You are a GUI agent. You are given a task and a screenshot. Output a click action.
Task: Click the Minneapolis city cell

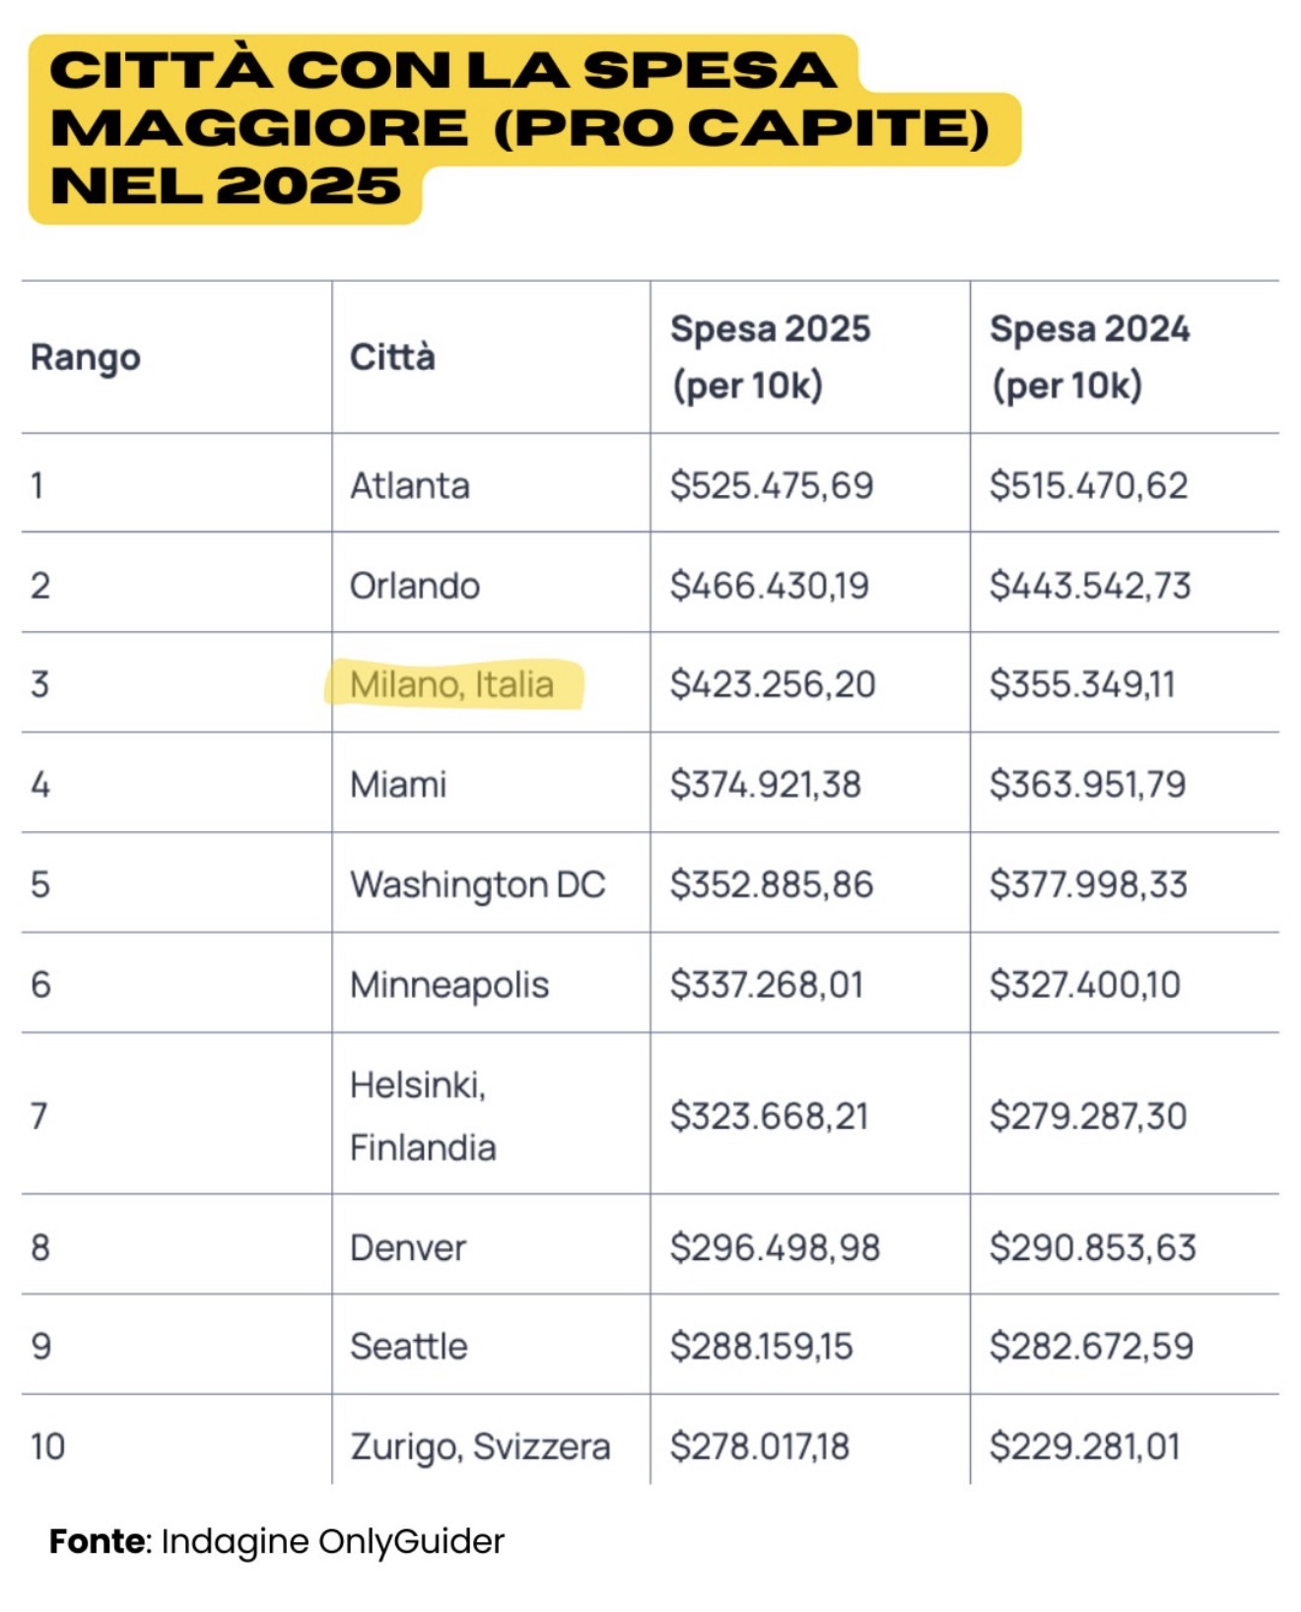point(449,984)
